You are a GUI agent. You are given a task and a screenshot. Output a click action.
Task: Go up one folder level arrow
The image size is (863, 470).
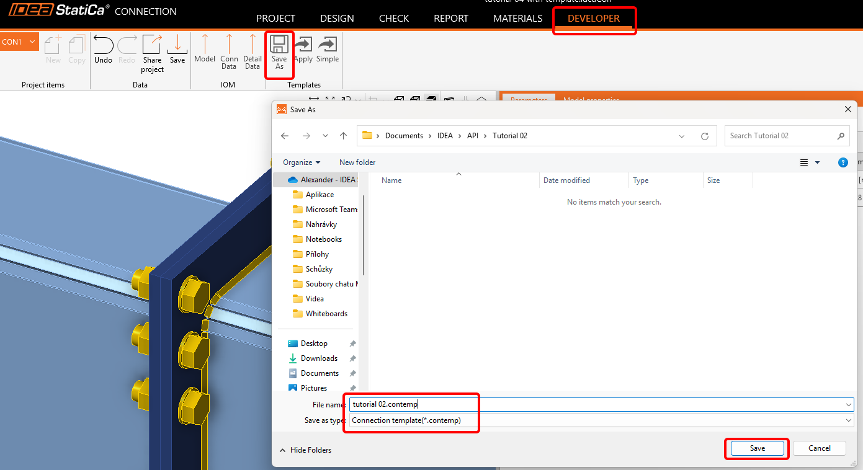tap(343, 136)
